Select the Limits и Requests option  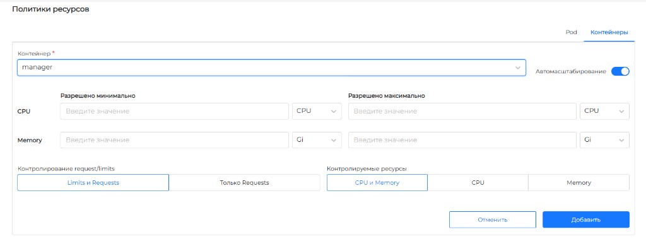pos(93,182)
